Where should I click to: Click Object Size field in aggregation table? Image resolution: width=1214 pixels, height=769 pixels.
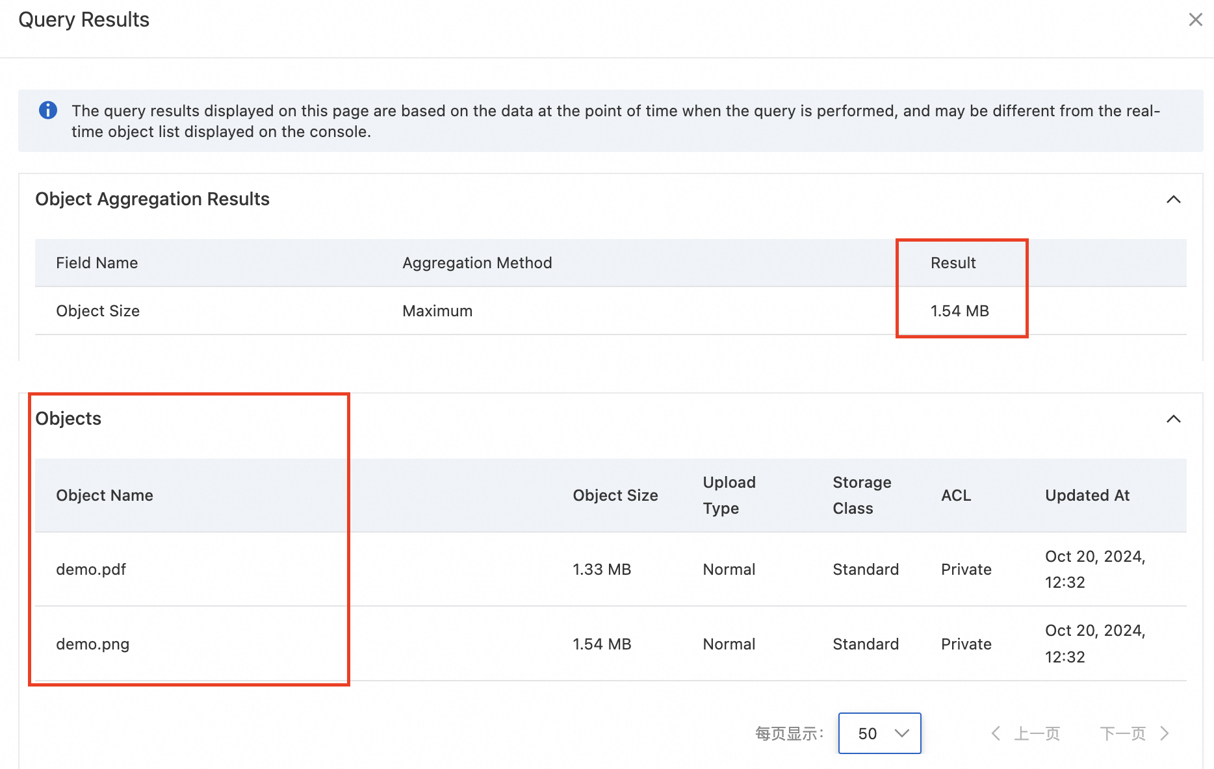tap(97, 311)
